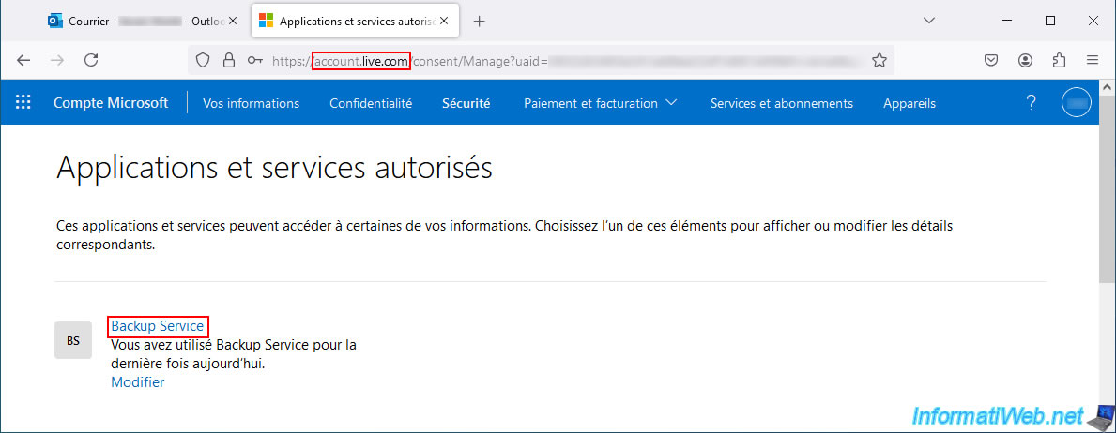Open the Backup Service link

[x=158, y=326]
